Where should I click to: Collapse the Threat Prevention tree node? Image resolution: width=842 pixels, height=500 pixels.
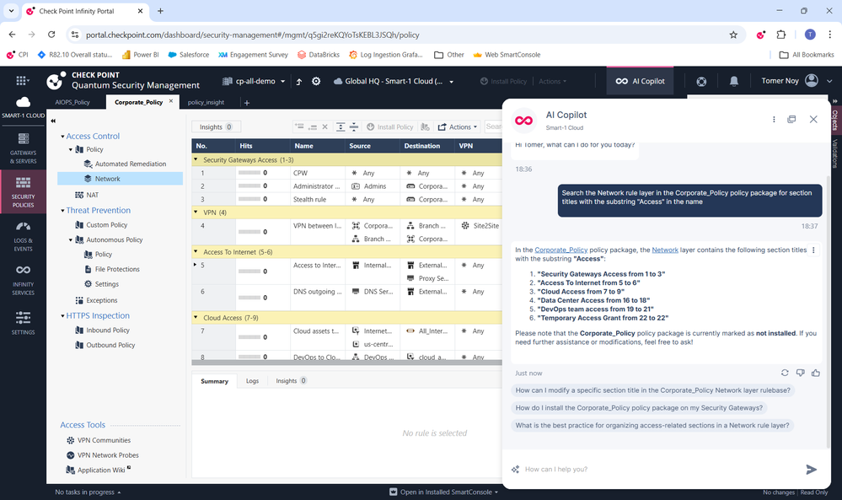63,211
